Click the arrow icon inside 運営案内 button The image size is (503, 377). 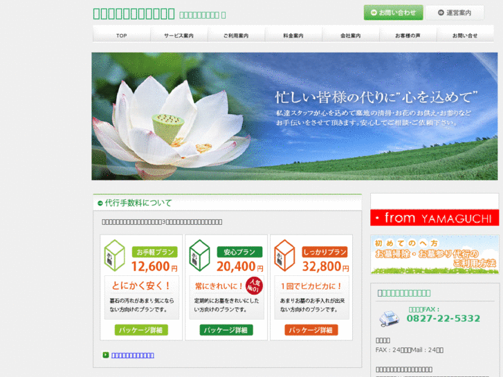click(x=441, y=12)
